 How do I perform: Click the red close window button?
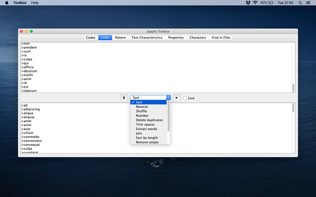coord(22,32)
